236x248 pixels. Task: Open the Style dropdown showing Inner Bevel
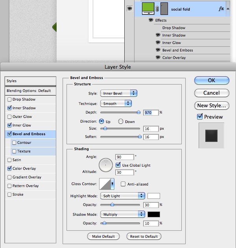point(119,93)
